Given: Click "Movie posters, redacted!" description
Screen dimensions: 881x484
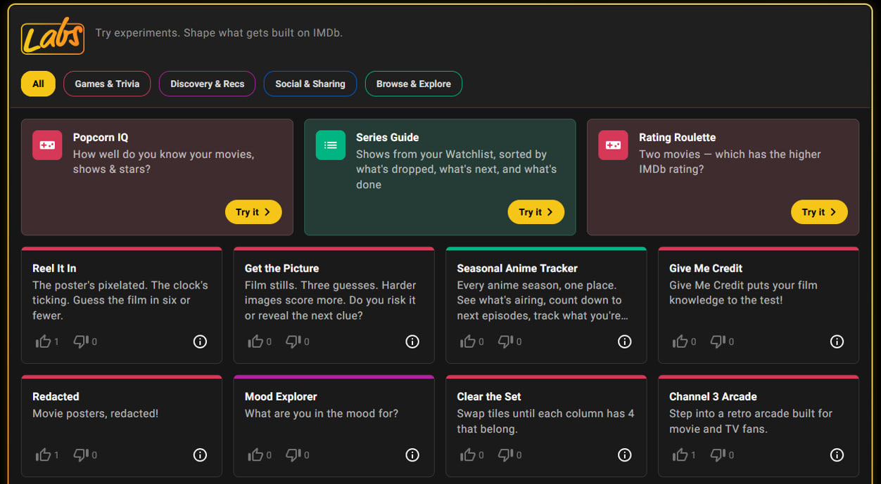Looking at the screenshot, I should tap(95, 414).
